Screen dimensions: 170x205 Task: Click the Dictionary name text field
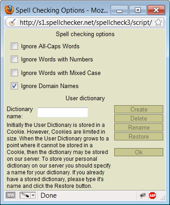(x=63, y=112)
